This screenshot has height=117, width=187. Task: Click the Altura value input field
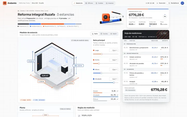point(114,69)
